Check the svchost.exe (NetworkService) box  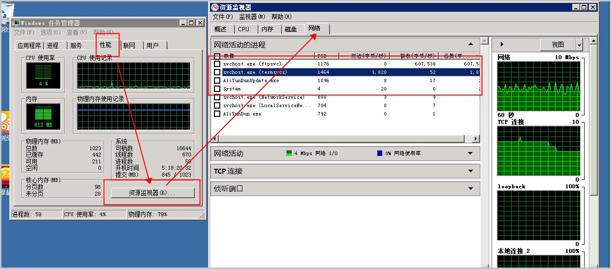tap(217, 97)
